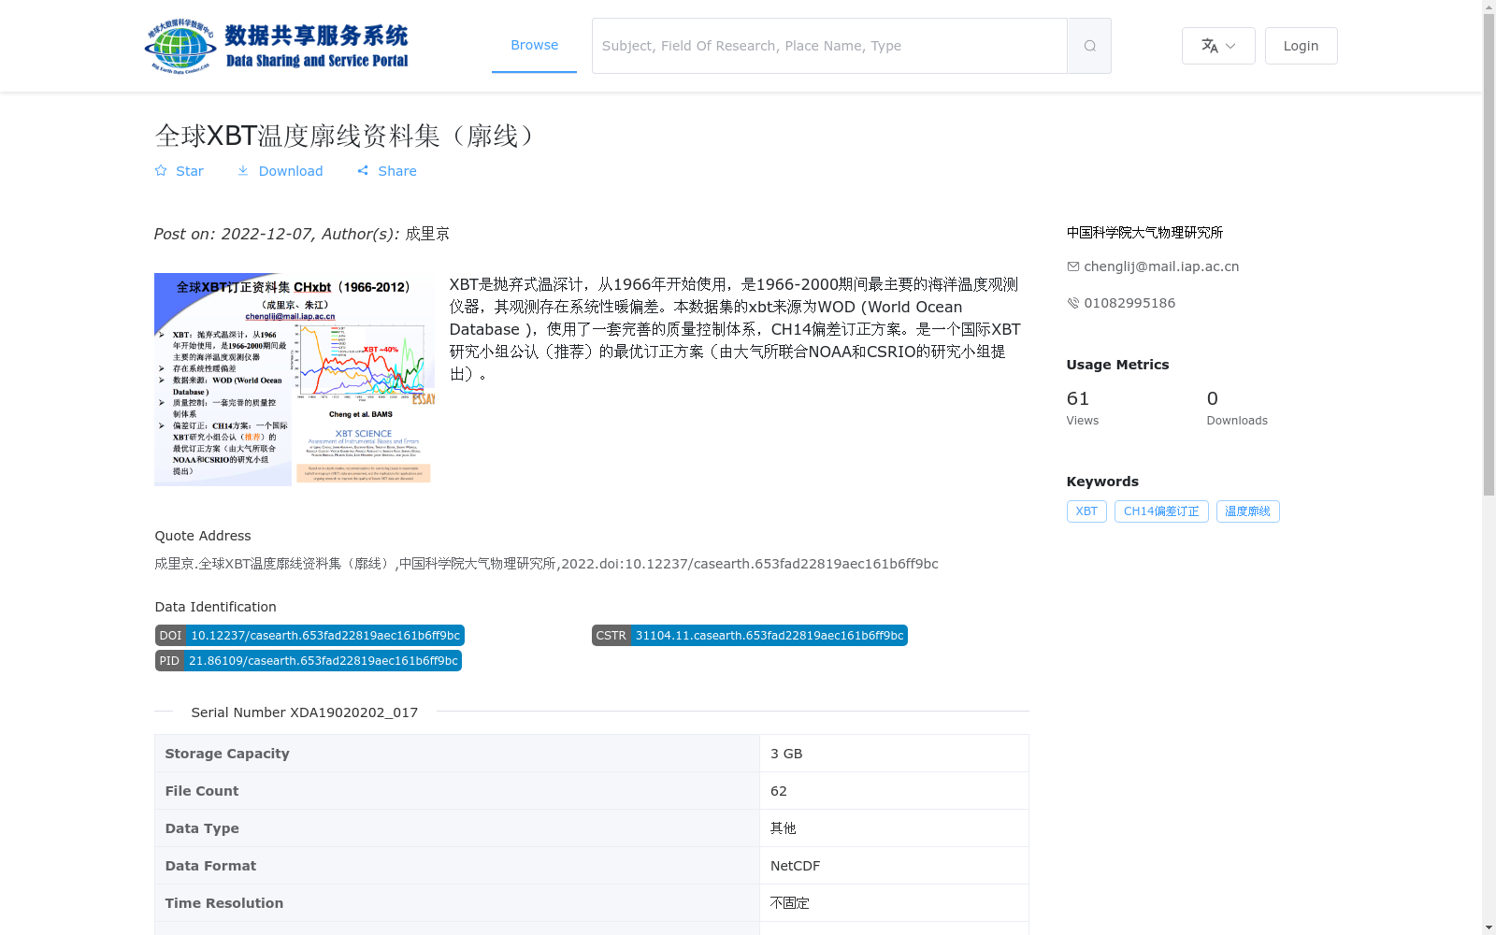Click the Data Format value NetCDF
Viewport: 1496px width, 935px height.
[795, 866]
